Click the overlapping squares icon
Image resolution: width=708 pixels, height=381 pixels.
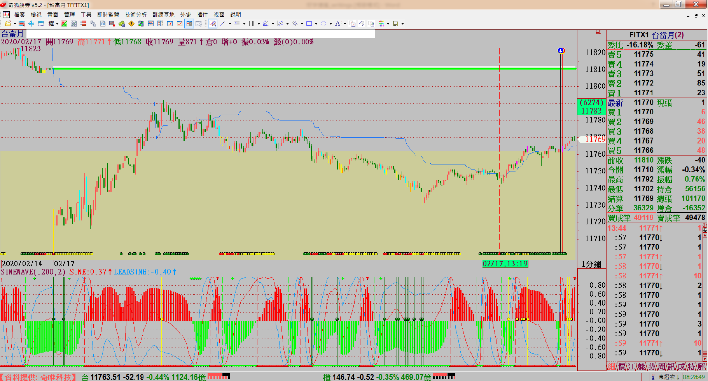[x=93, y=24]
